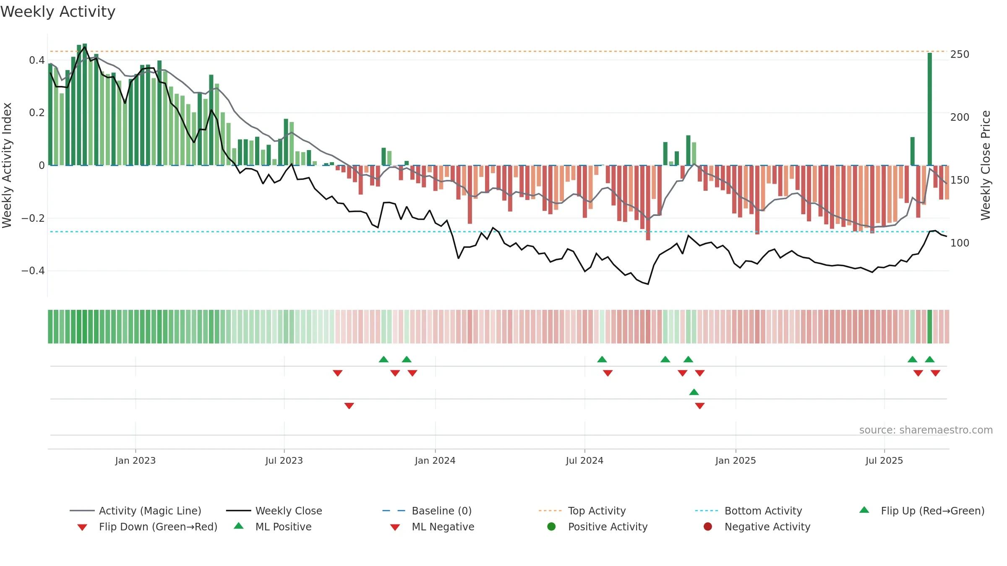Viewport: 1007px width, 566px height.
Task: Click the 0.4 activity axis tick
Action: click(37, 60)
